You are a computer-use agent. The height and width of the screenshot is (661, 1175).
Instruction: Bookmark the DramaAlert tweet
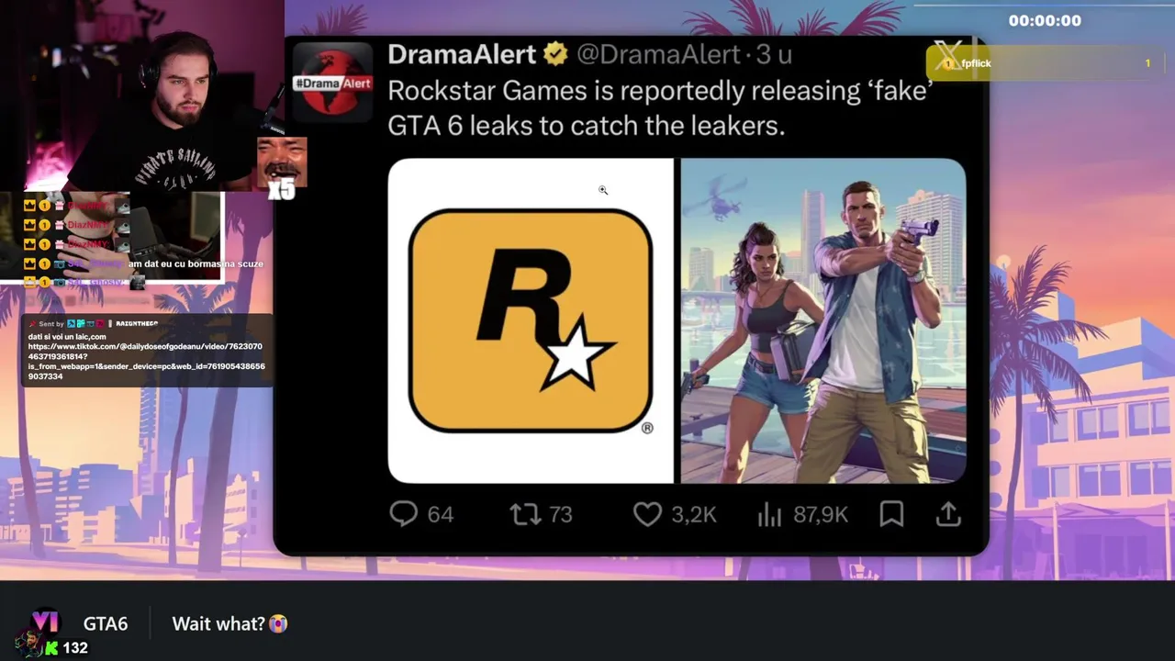(891, 514)
